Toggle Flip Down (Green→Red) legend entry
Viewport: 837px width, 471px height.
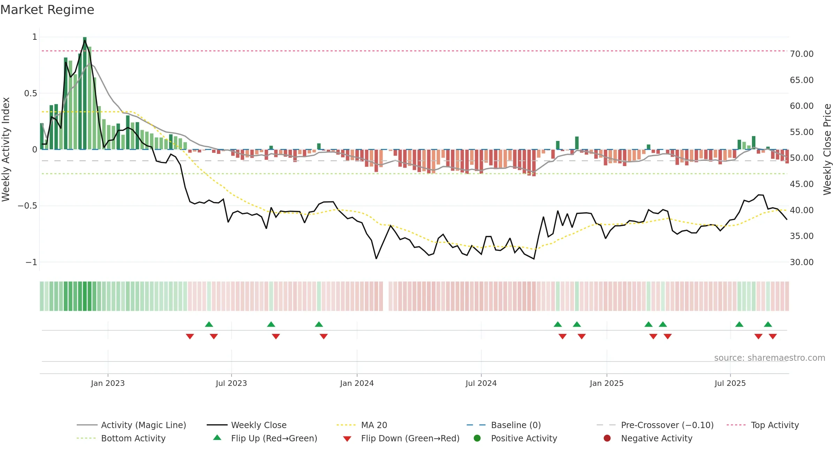point(401,438)
